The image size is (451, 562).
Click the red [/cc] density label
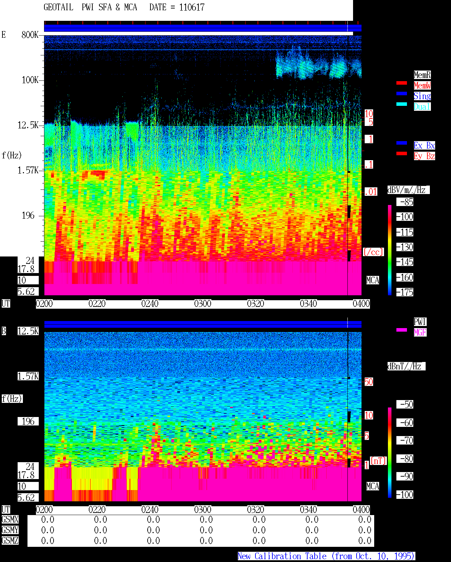[373, 252]
